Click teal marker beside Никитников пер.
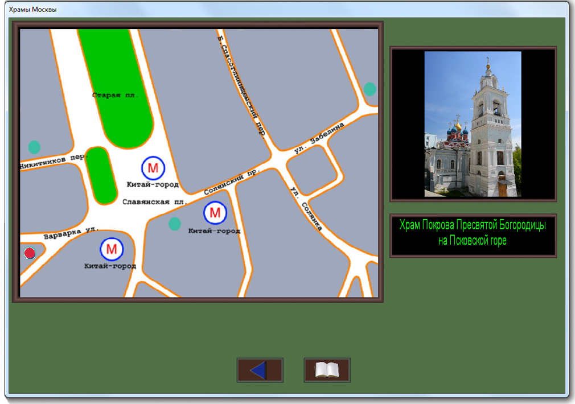 [x=34, y=147]
